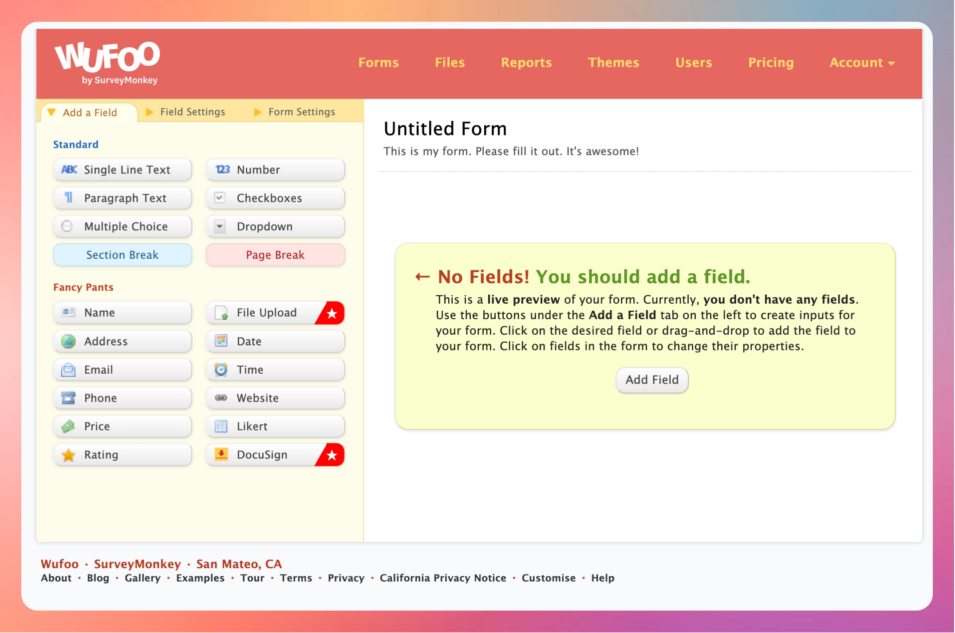Click the globe icon next to Address
Screen dimensions: 955x633
[x=68, y=341]
